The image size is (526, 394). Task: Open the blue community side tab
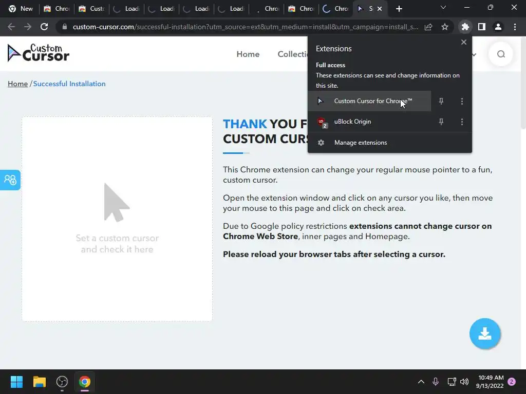10,180
